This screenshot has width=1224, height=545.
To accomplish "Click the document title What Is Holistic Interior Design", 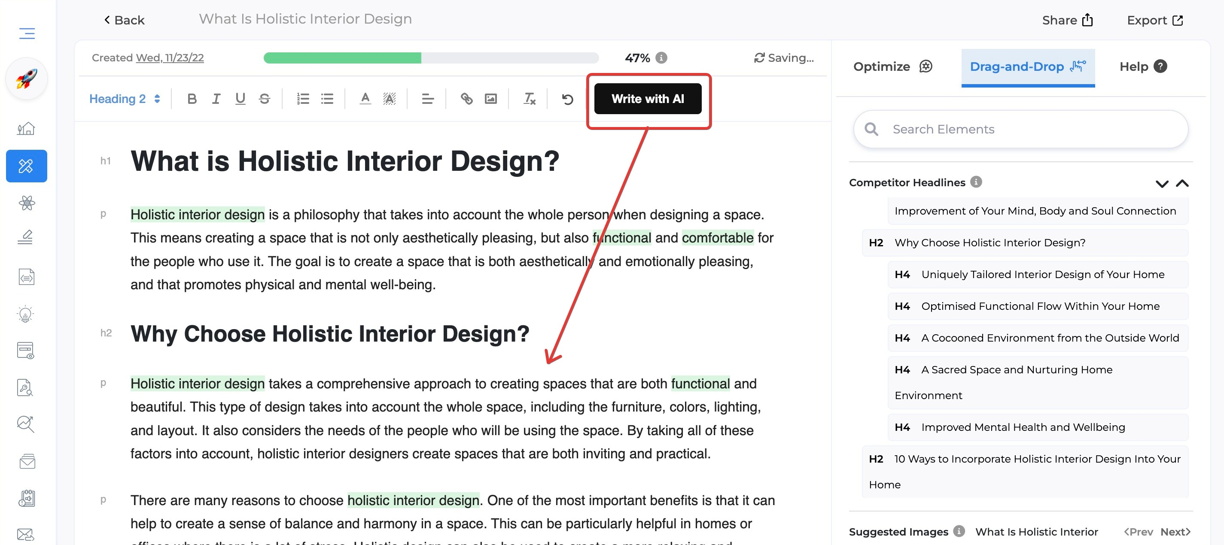I will pos(305,19).
